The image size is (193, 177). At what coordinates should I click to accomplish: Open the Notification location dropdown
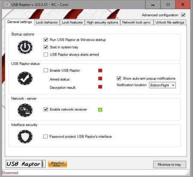(162, 85)
